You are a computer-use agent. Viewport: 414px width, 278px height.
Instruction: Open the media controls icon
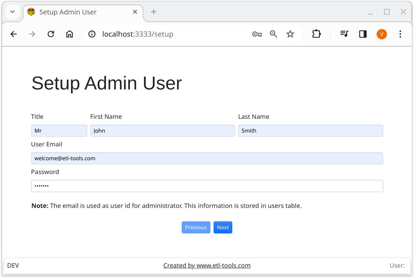(x=344, y=34)
